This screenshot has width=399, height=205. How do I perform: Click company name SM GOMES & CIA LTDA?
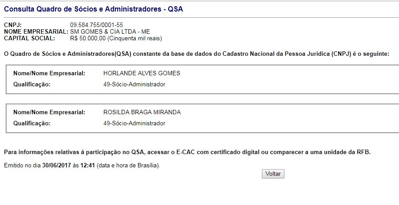tap(116, 32)
